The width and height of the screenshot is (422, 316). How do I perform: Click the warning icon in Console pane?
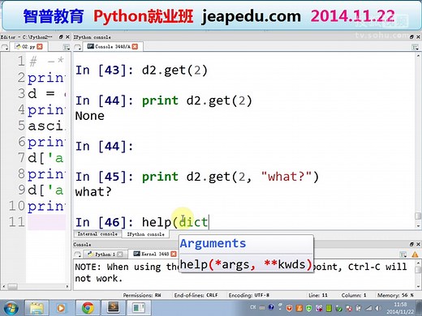tap(415, 254)
